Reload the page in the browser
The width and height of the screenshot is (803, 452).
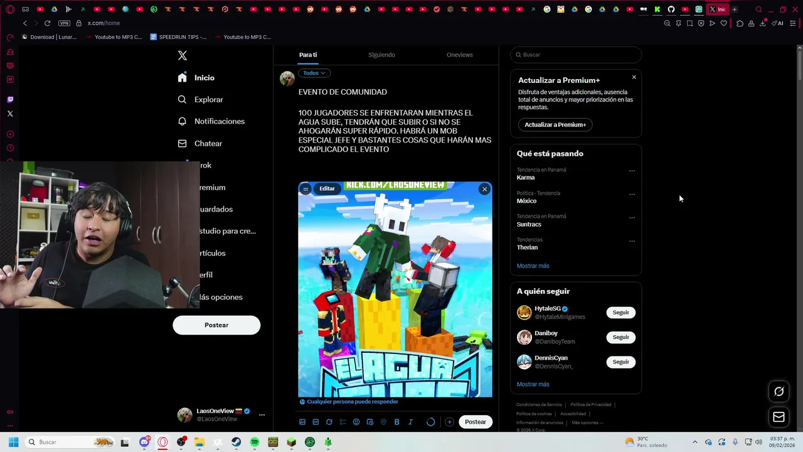point(47,23)
